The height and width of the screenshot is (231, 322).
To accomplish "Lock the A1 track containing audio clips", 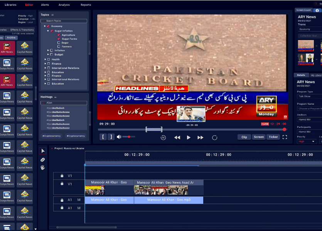I will [x=62, y=200].
